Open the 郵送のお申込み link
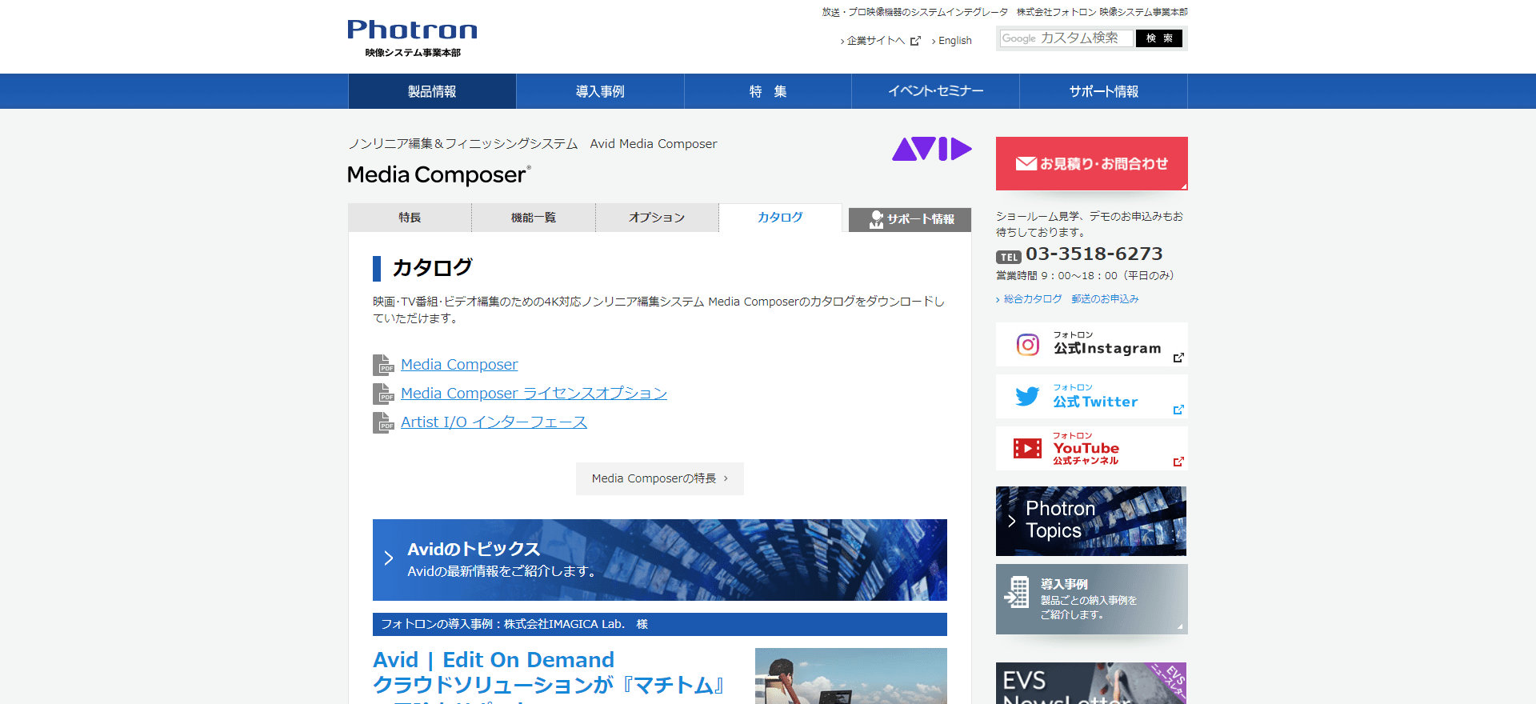This screenshot has height=704, width=1536. (1105, 298)
